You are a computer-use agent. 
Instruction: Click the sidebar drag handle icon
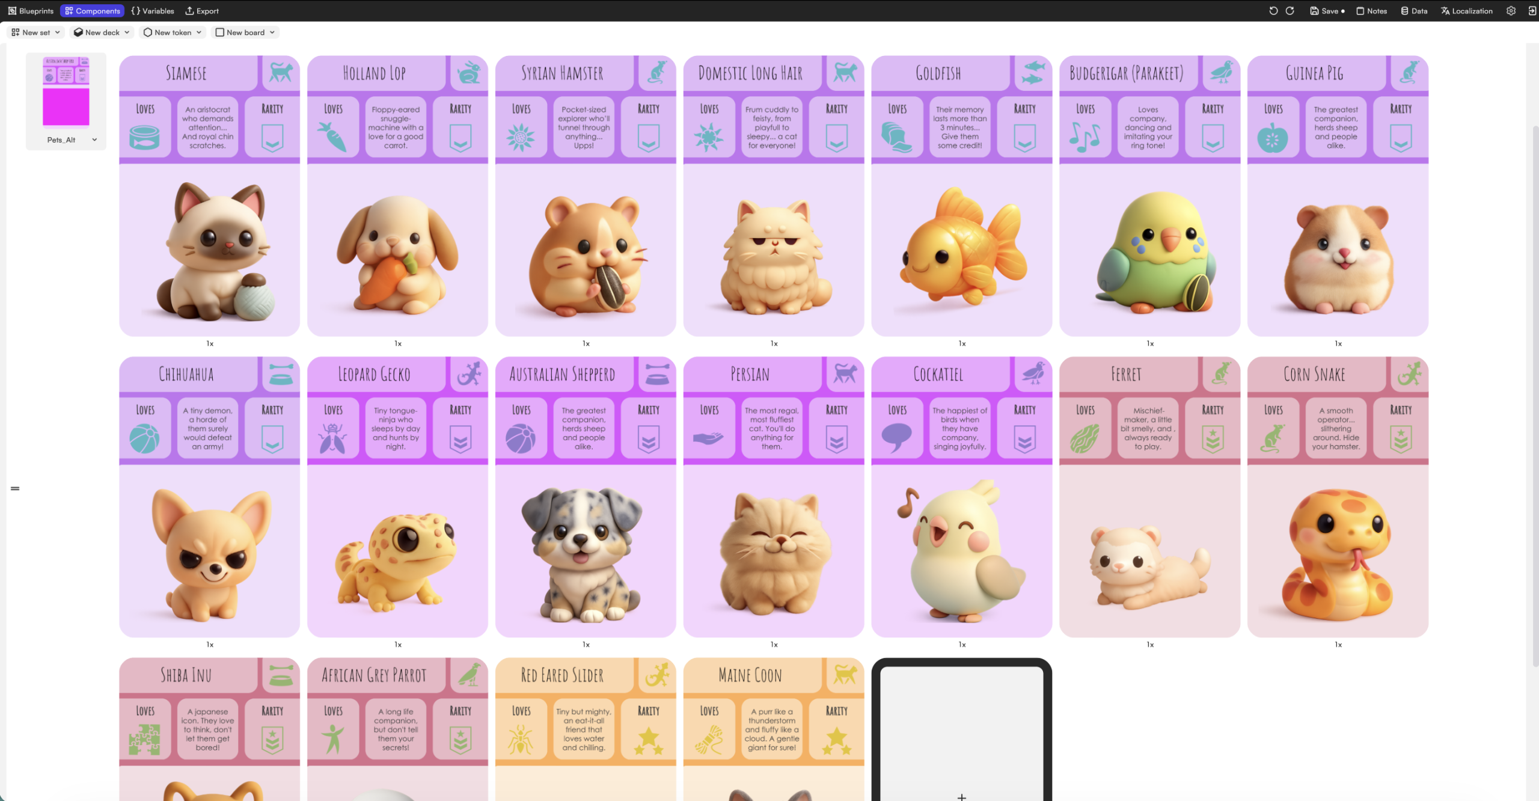coord(15,488)
